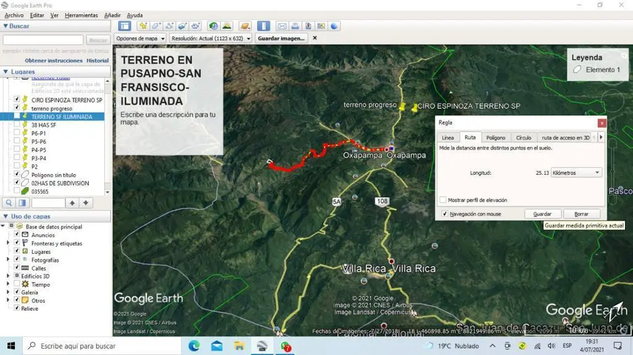Click the add image overlay icon
The width and height of the screenshot is (633, 355).
point(182,26)
